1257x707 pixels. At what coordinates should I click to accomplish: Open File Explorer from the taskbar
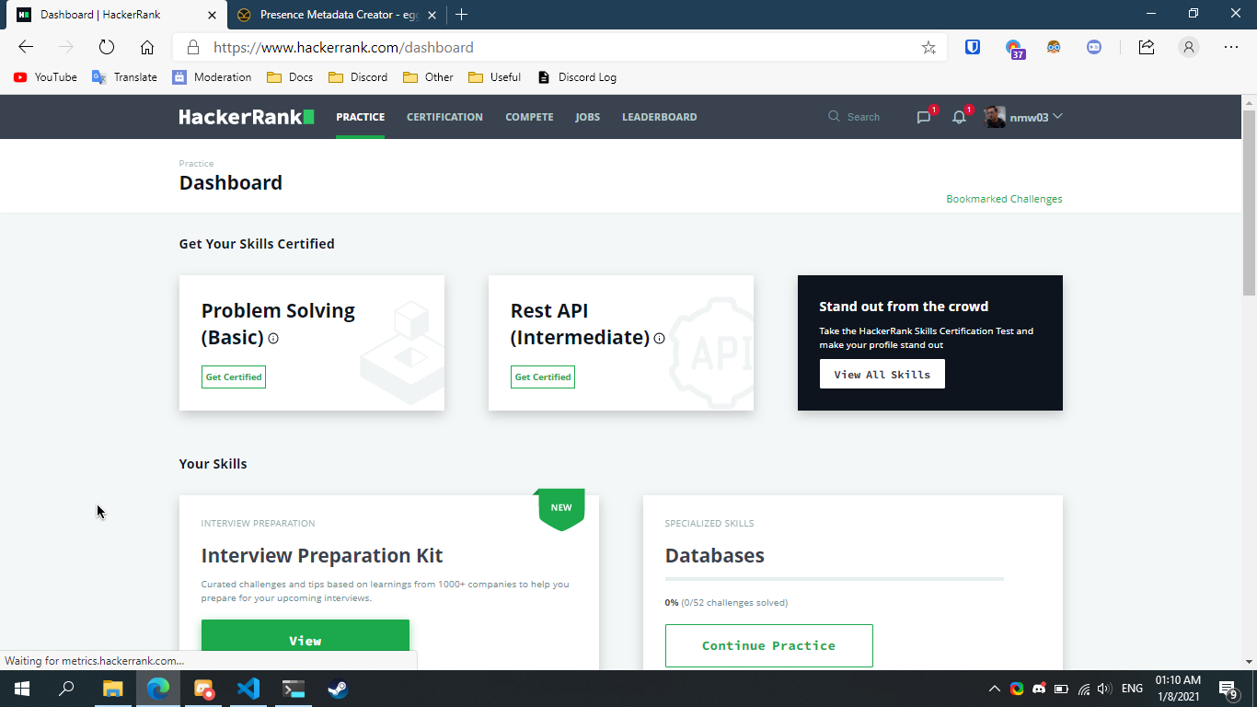[112, 689]
